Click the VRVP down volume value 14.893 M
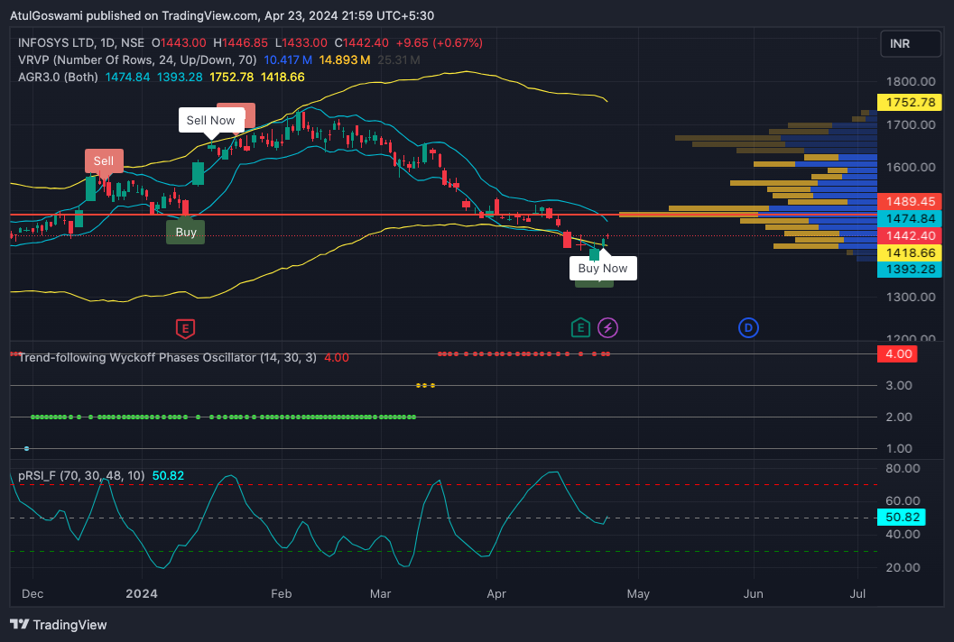The image size is (954, 642). click(345, 60)
